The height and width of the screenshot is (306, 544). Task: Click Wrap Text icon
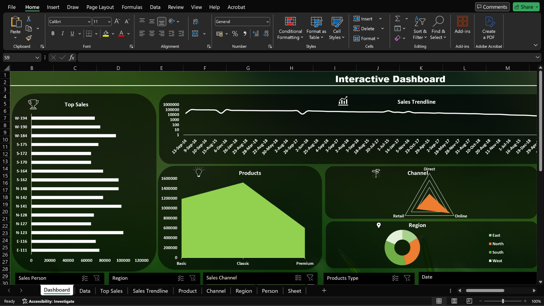point(195,22)
